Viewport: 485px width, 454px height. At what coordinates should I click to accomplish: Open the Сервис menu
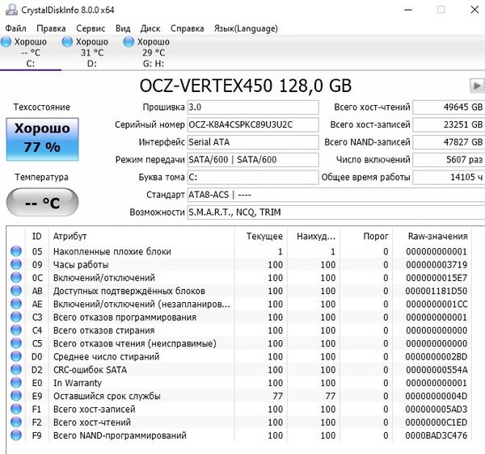(x=91, y=28)
